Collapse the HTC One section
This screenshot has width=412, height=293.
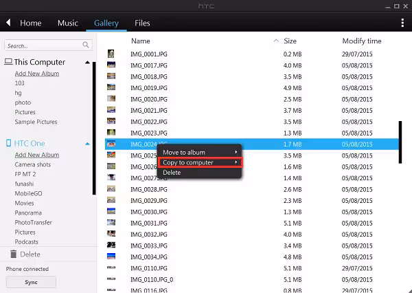pyautogui.click(x=87, y=144)
